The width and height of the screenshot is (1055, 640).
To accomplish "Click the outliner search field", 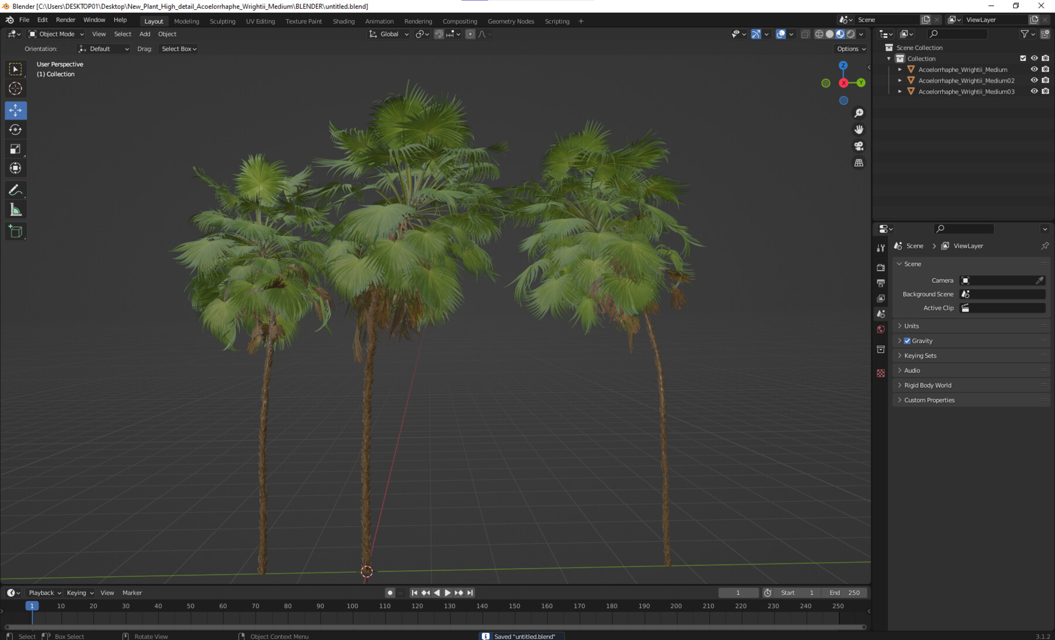I will pyautogui.click(x=958, y=35).
